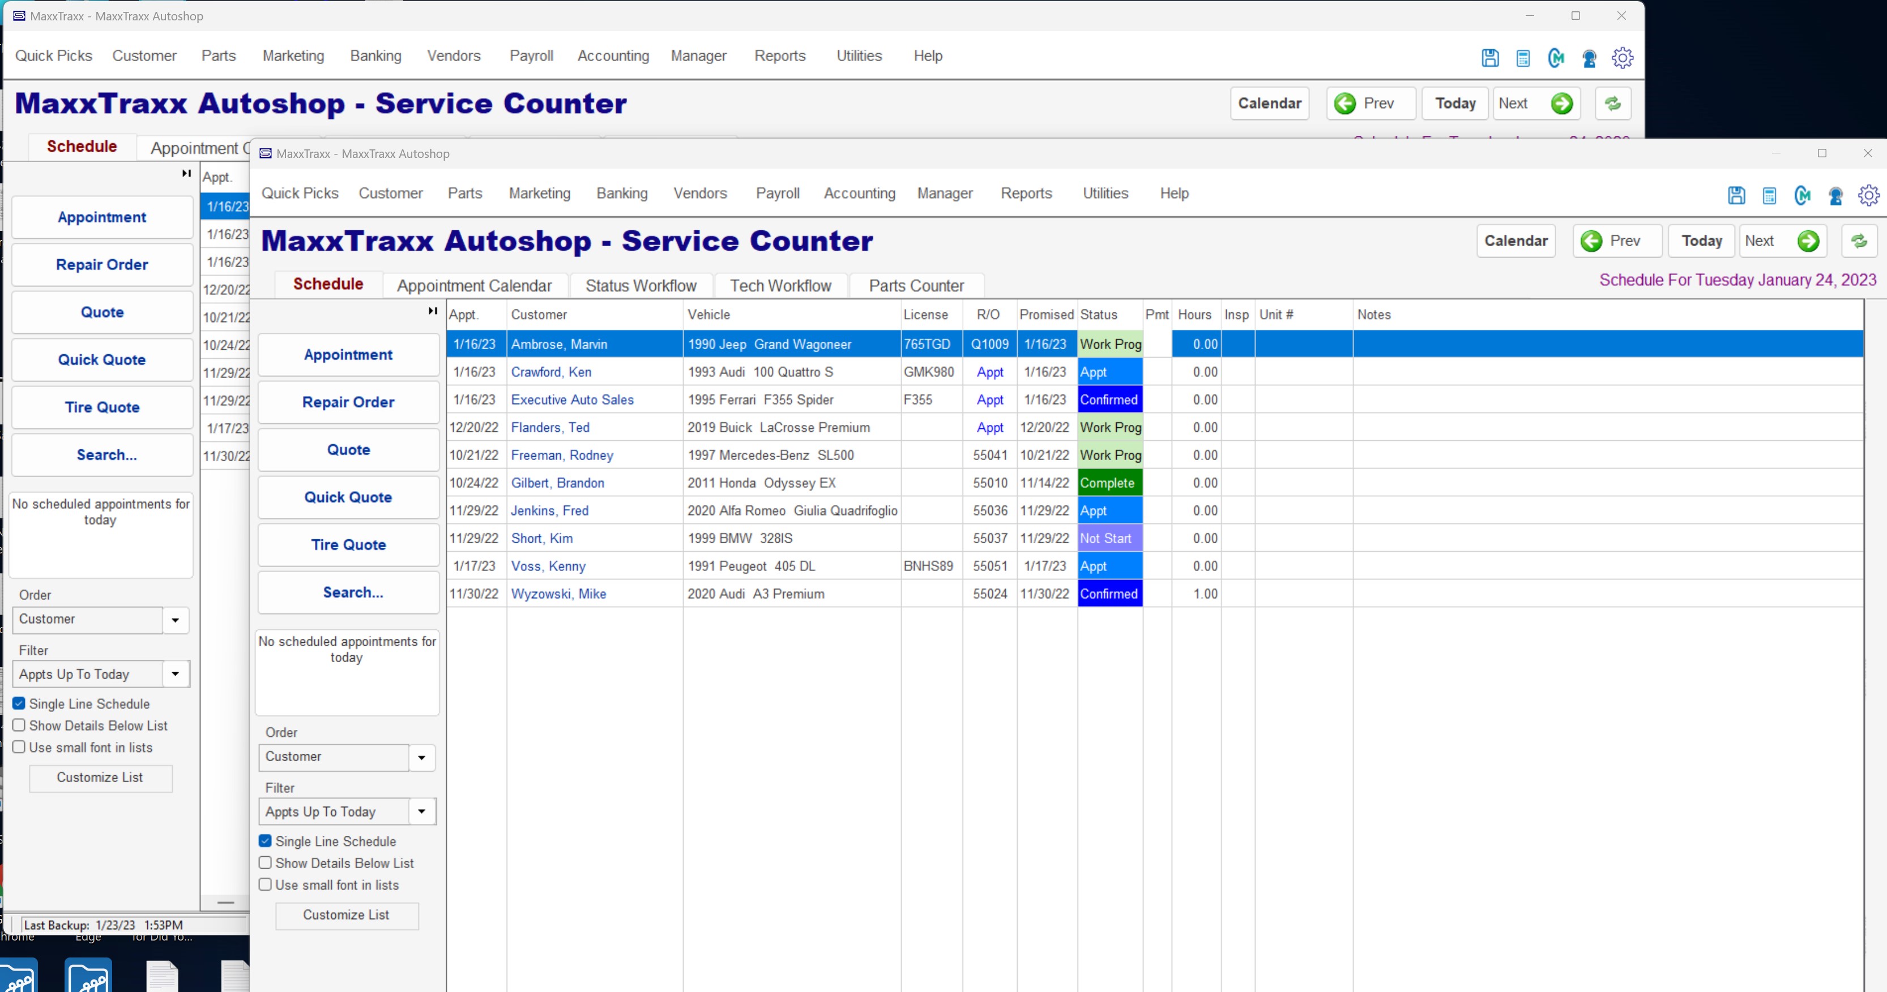This screenshot has width=1887, height=992.
Task: Click the green Next arrow in front window
Action: tap(1808, 241)
